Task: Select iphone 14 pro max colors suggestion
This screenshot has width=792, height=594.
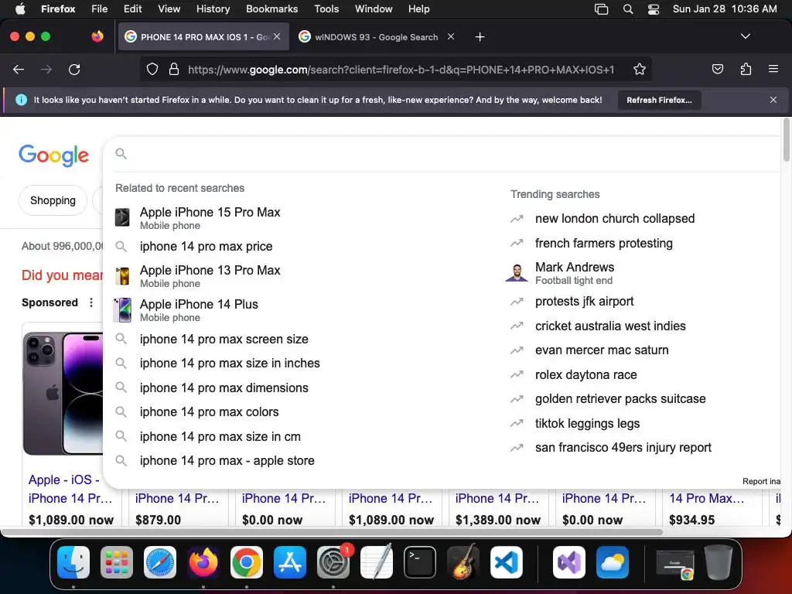Action: click(209, 412)
